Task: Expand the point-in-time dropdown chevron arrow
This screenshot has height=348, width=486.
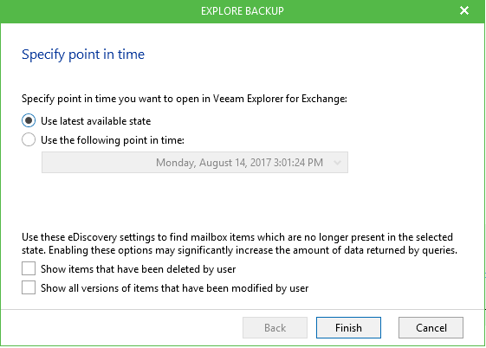Action: 337,162
